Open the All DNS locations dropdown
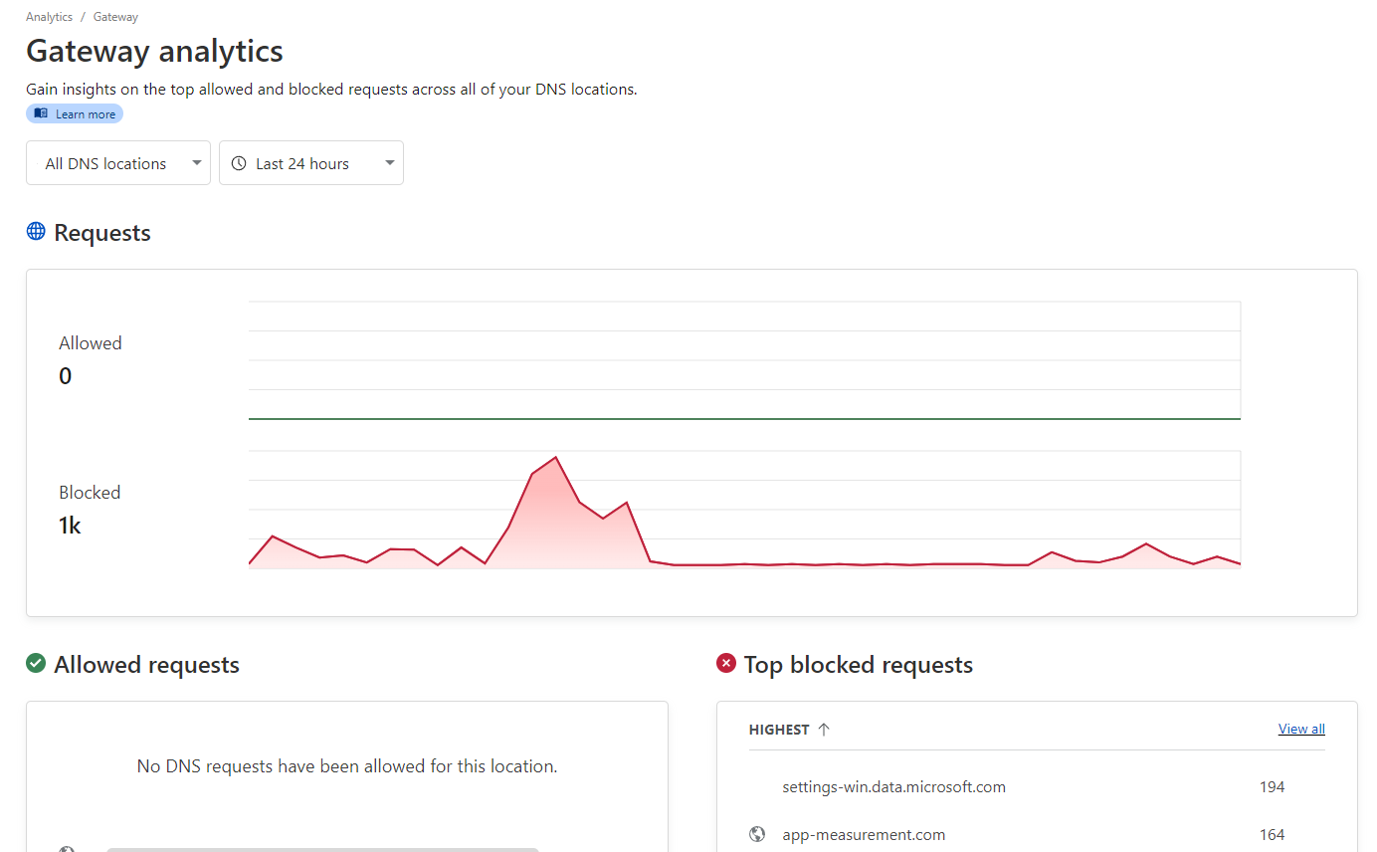This screenshot has height=852, width=1377. (118, 163)
